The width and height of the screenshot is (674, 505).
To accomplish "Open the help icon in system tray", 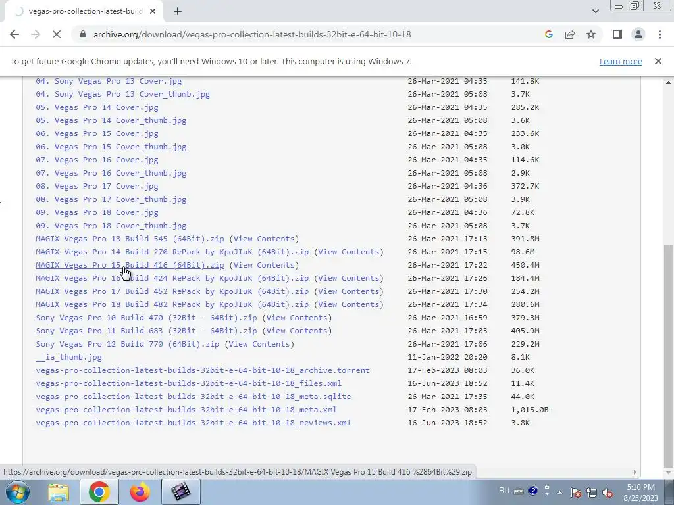I will [533, 491].
